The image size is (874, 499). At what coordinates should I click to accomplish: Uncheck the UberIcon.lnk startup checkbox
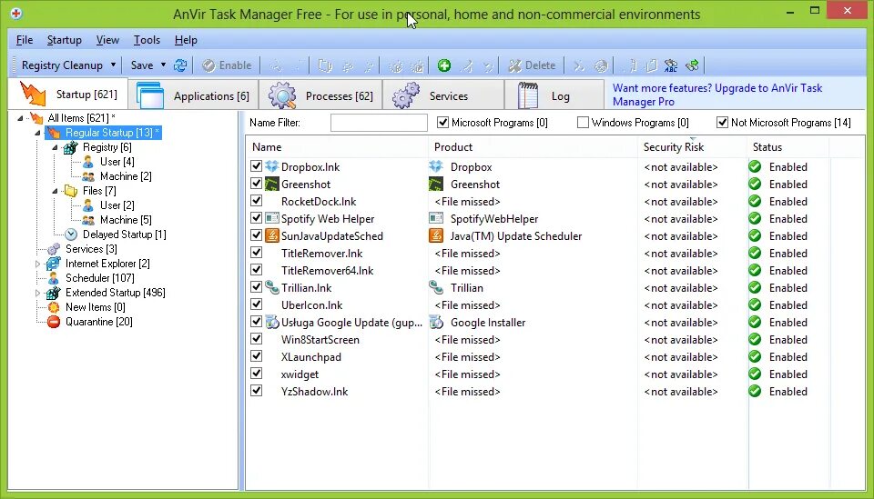pyautogui.click(x=256, y=304)
